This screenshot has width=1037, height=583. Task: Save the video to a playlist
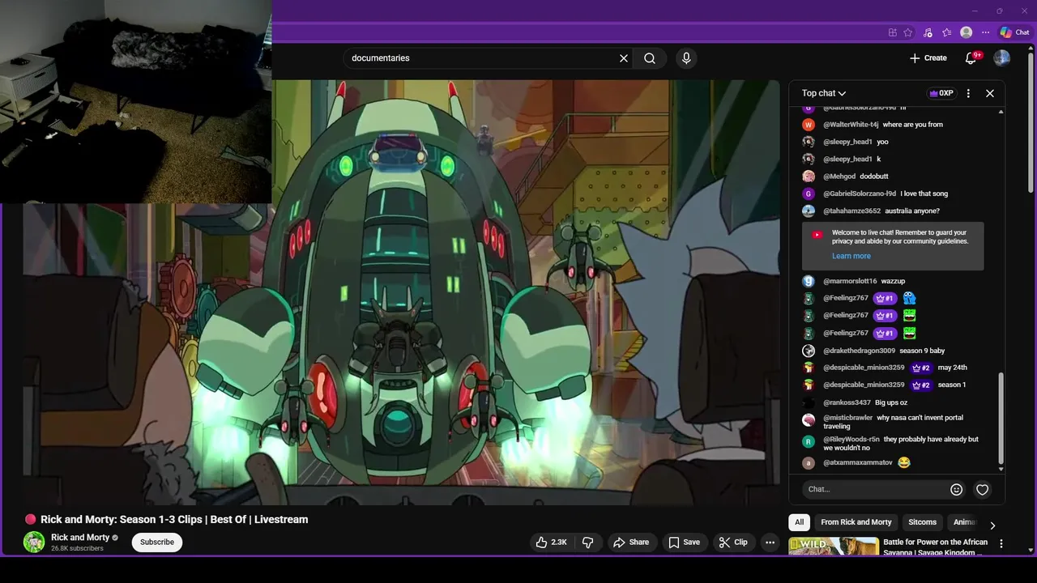(684, 543)
